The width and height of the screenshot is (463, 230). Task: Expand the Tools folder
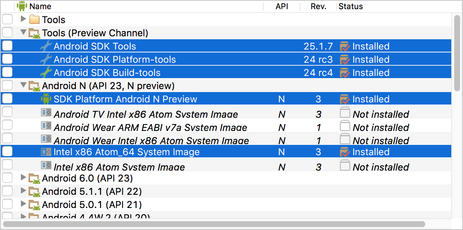tap(23, 19)
